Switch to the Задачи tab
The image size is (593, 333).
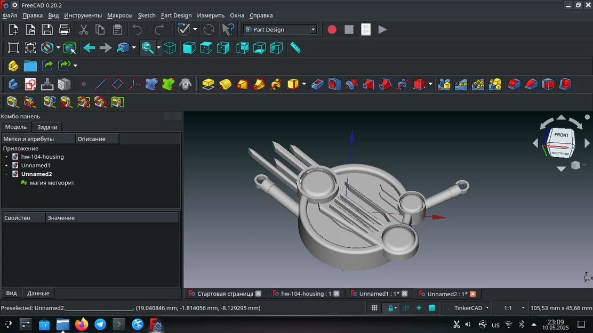pos(47,127)
